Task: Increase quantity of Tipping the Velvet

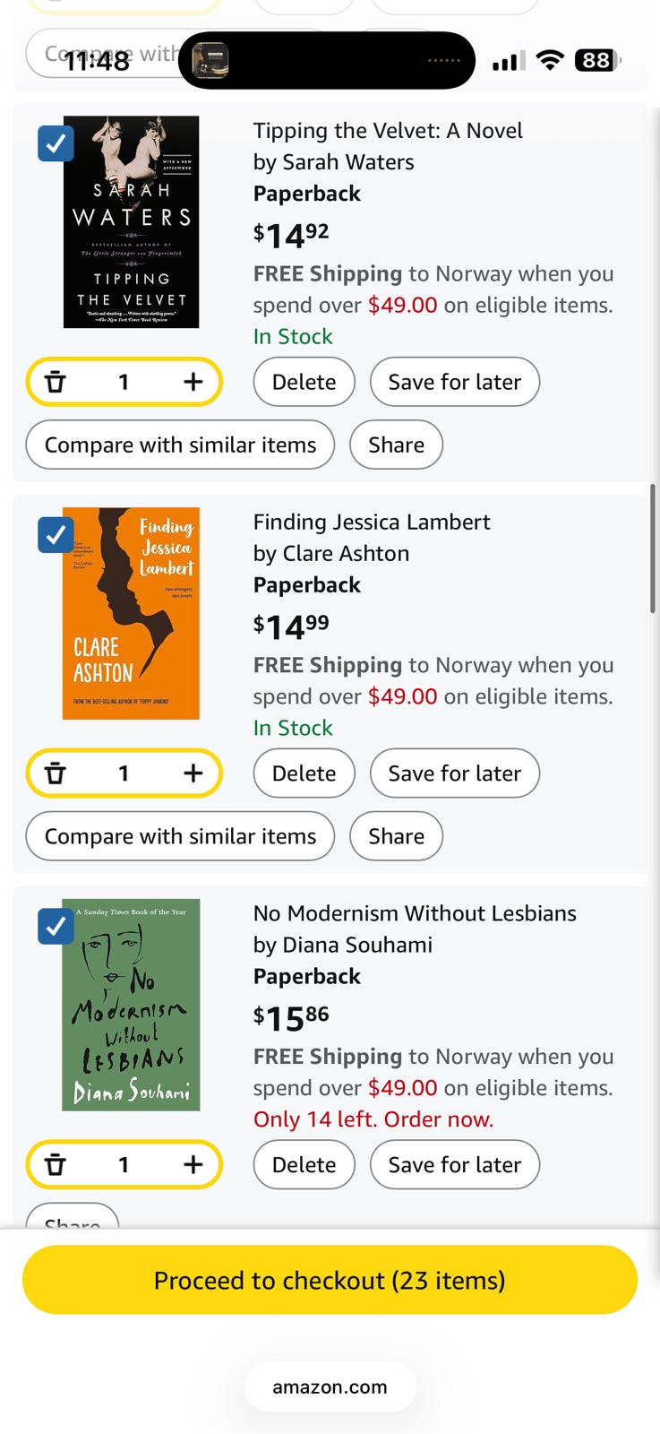Action: pyautogui.click(x=193, y=382)
